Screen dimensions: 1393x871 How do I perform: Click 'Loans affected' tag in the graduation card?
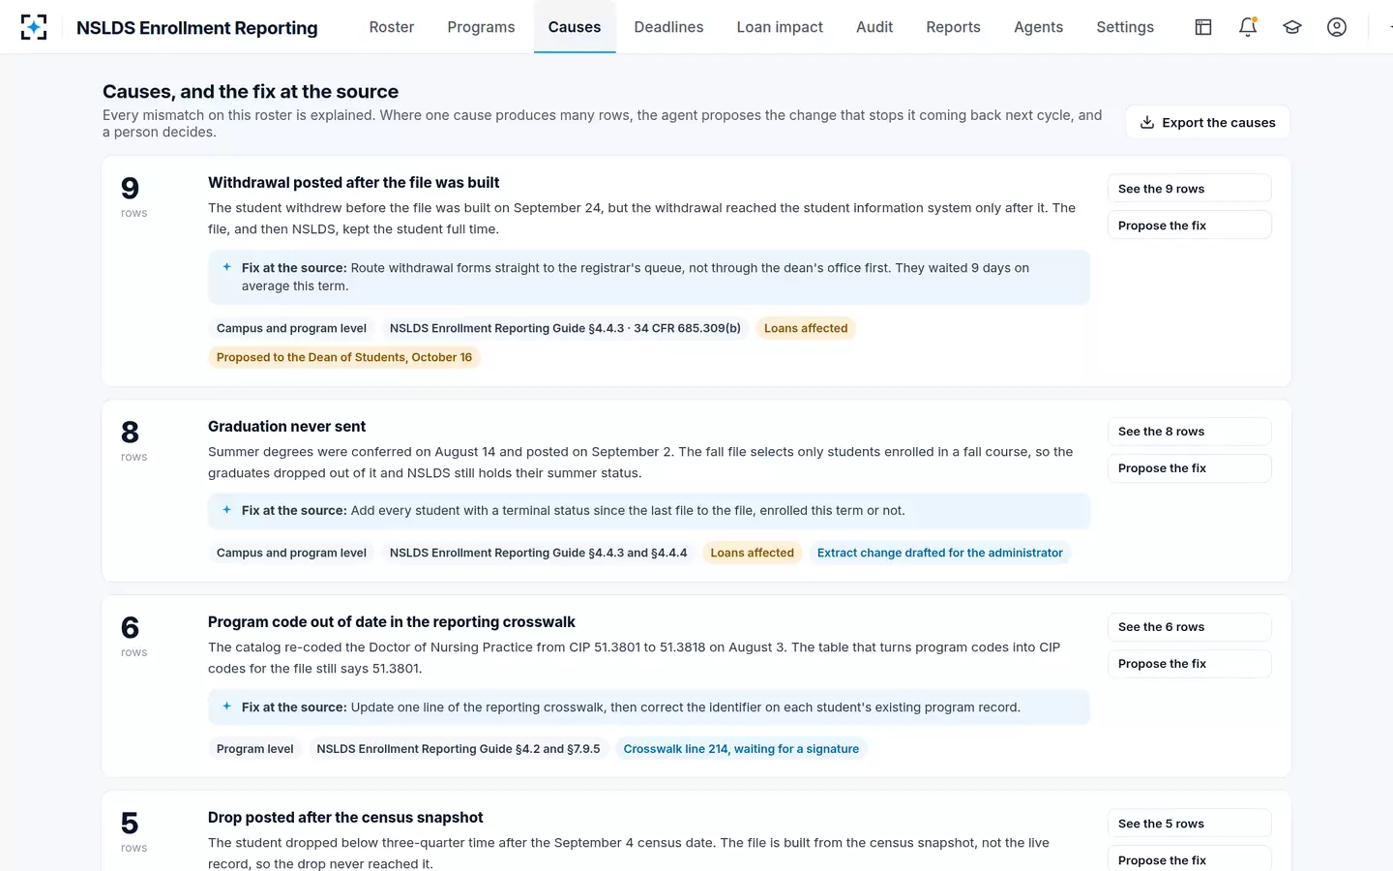pyautogui.click(x=752, y=553)
